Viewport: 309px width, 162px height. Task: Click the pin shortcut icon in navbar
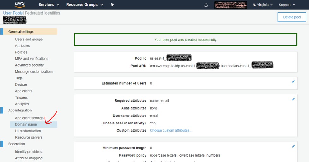112,5
